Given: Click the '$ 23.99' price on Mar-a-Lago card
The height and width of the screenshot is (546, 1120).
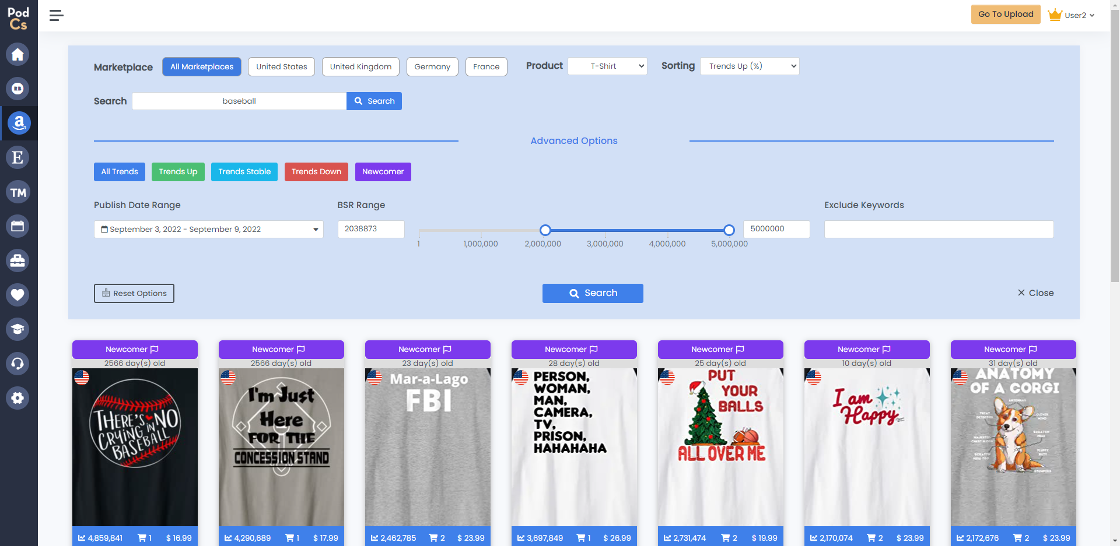Looking at the screenshot, I should (x=471, y=538).
